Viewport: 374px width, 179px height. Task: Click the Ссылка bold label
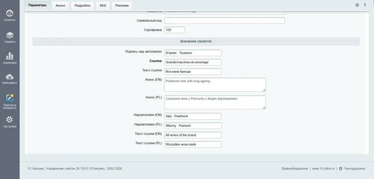(x=156, y=61)
